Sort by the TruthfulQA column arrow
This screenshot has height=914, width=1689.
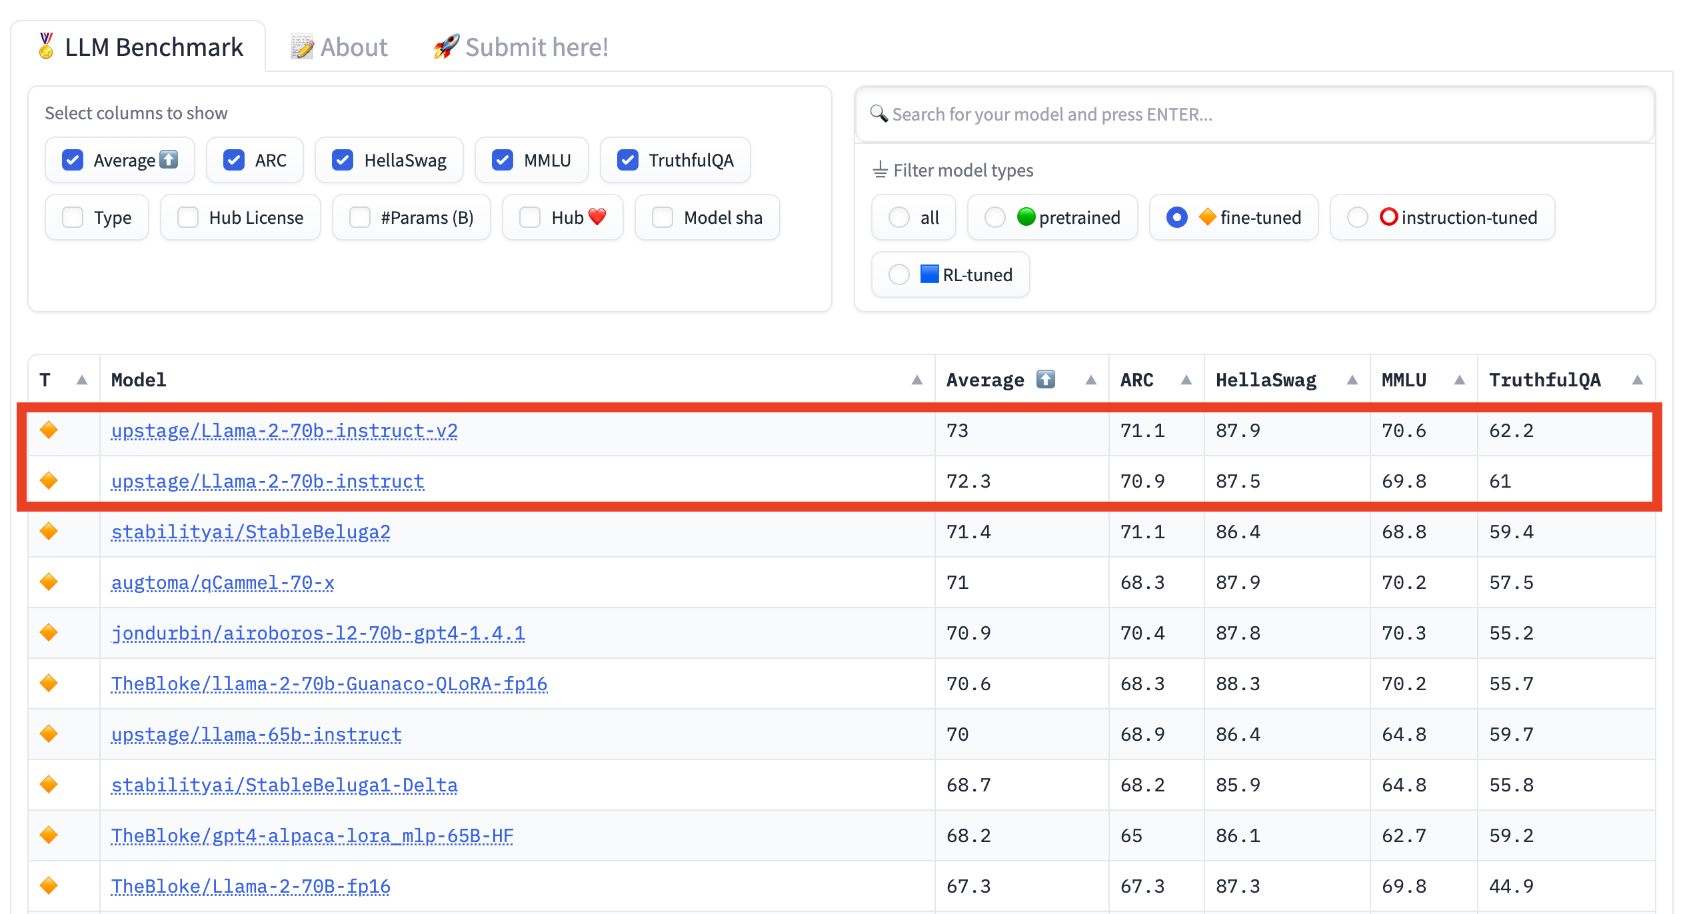pyautogui.click(x=1638, y=380)
